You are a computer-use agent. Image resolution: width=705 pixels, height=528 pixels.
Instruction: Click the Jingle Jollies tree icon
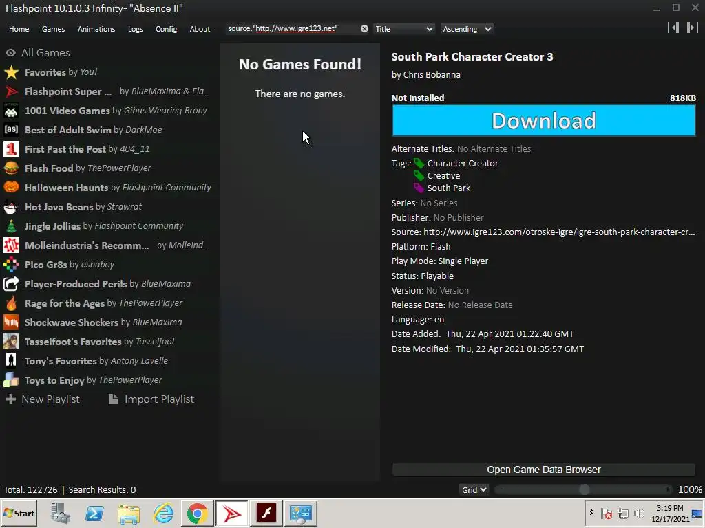(11, 226)
